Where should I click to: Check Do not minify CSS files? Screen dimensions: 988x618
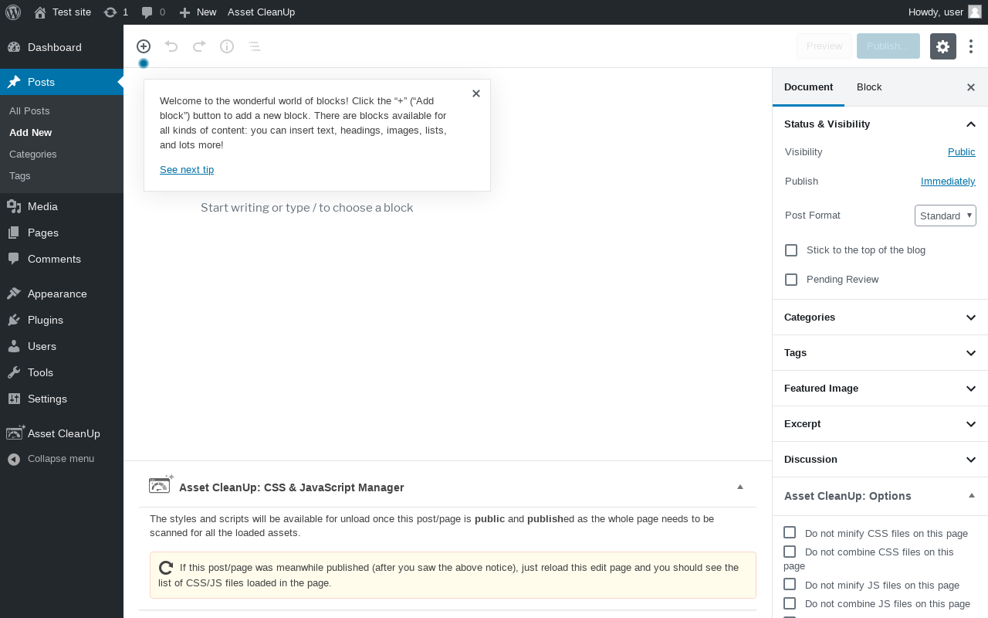pos(790,532)
